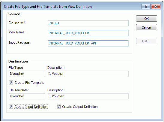Click the Create File Template label text

pos(29,83)
